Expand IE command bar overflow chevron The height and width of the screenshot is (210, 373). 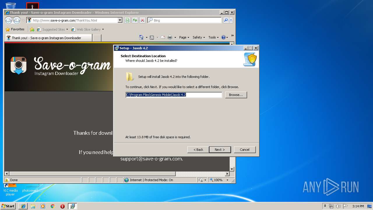[x=232, y=36]
